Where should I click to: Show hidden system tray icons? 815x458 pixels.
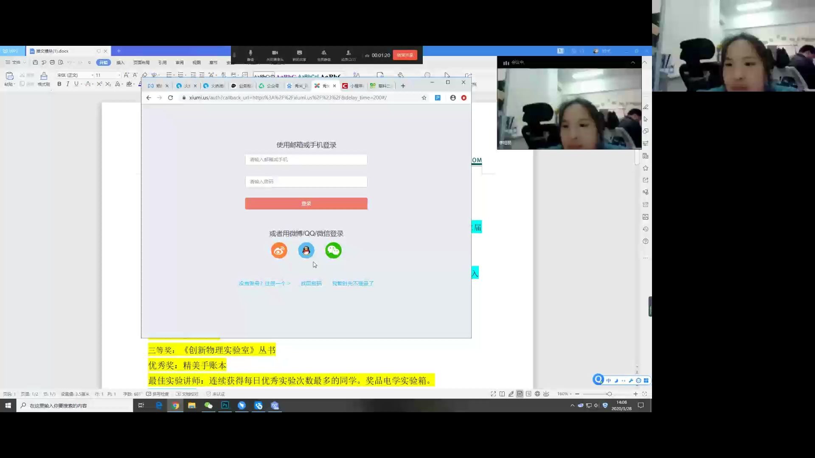click(x=572, y=405)
